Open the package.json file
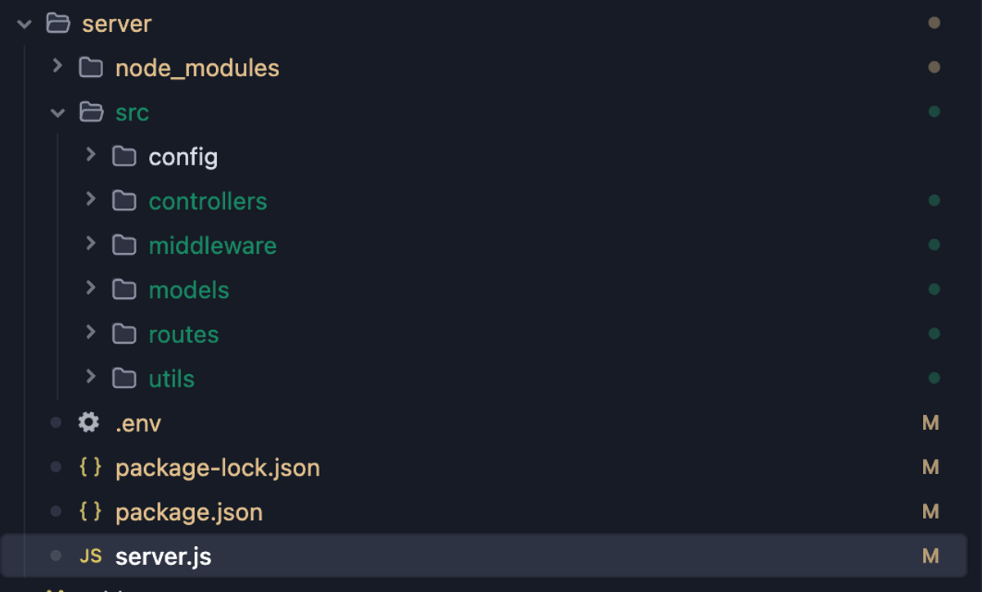The image size is (982, 592). pyautogui.click(x=189, y=513)
